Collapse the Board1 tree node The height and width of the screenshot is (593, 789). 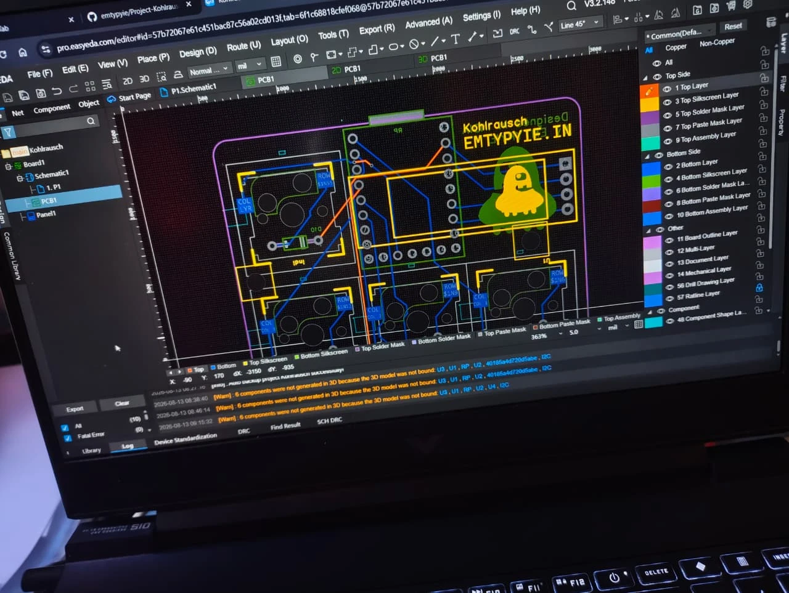9,166
